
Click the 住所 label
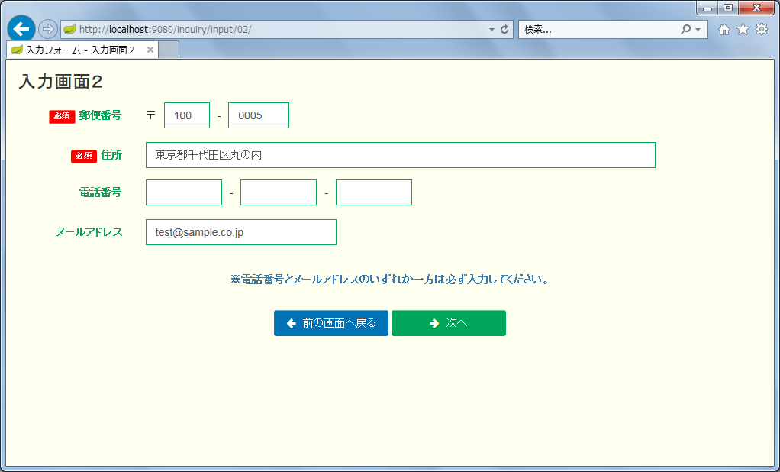tap(111, 155)
